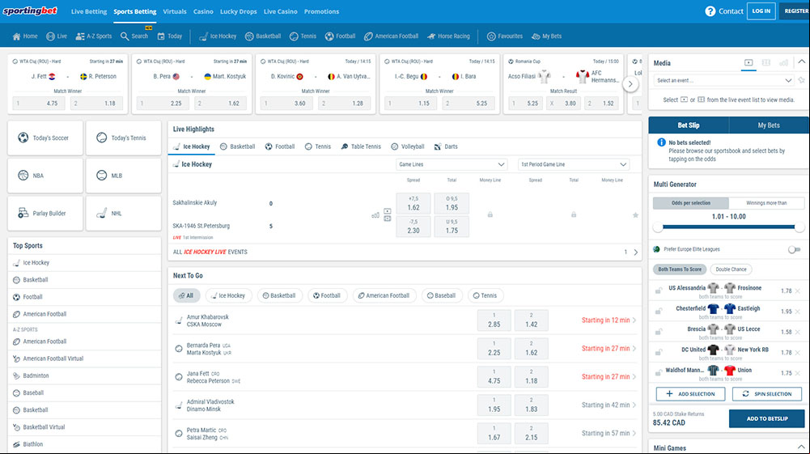The height and width of the screenshot is (454, 810).
Task: Switch to the My Bets tab
Action: [x=769, y=125]
